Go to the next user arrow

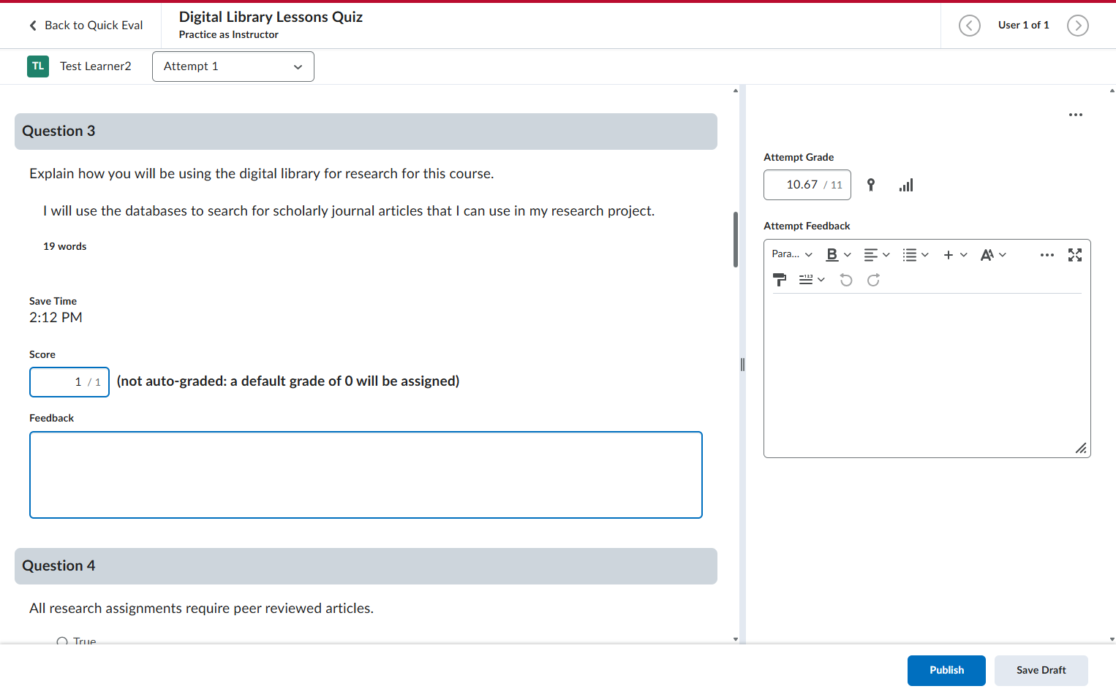point(1077,26)
